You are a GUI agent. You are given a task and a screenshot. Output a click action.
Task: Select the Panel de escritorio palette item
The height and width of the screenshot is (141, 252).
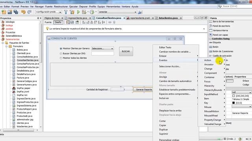(x=221, y=26)
